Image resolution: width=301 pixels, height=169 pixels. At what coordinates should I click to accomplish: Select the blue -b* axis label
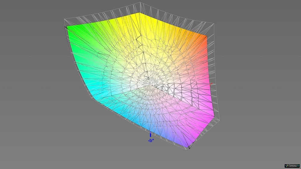pos(151,140)
